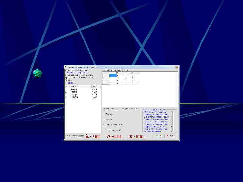Viewport: 243px width, 182px height.
Task: Select the fourth row in the weights list
Action: point(83,97)
